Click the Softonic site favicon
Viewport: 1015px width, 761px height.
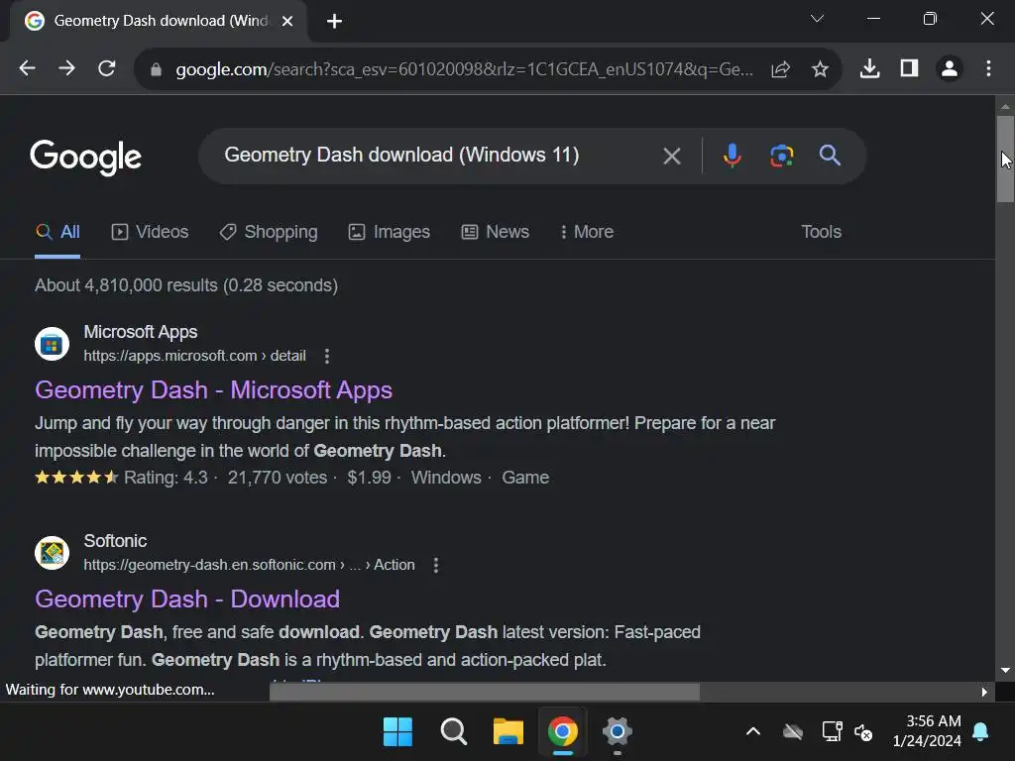pos(52,553)
